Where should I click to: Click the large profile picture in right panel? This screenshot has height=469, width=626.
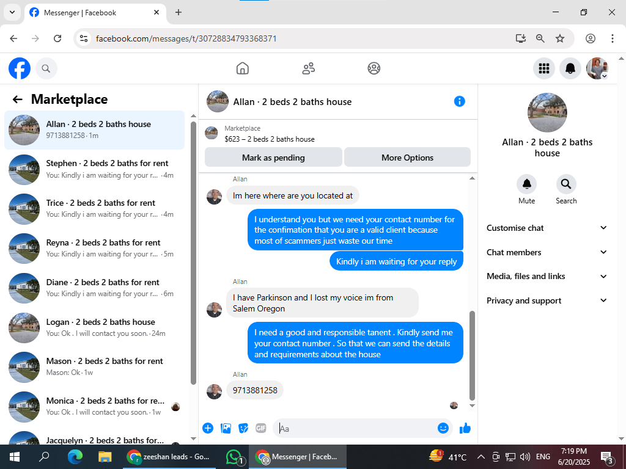[x=547, y=112]
